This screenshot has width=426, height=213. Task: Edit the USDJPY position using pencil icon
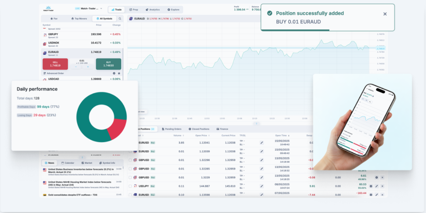click(x=376, y=186)
